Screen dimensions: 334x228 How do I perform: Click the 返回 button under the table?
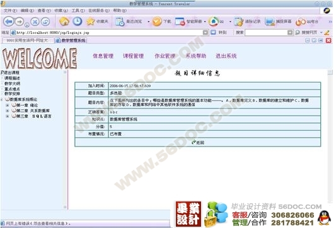click(x=198, y=142)
